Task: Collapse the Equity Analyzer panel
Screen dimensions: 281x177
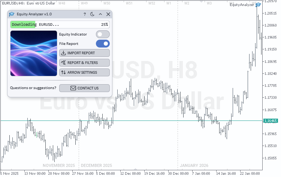Action: coord(100,14)
